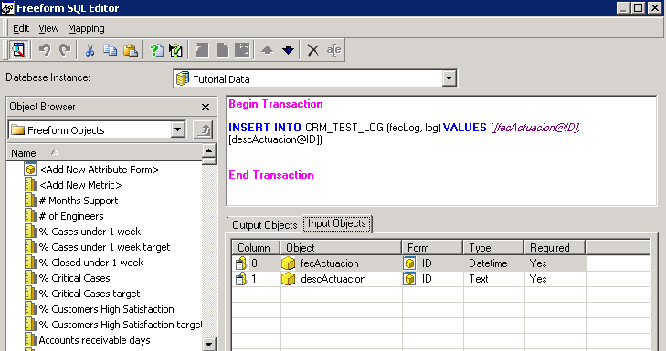
Task: Open the Edit menu
Action: click(x=21, y=28)
